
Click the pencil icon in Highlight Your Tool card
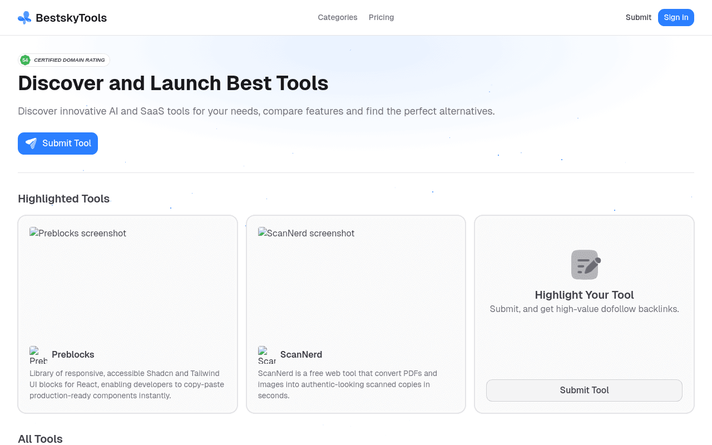coord(584,264)
